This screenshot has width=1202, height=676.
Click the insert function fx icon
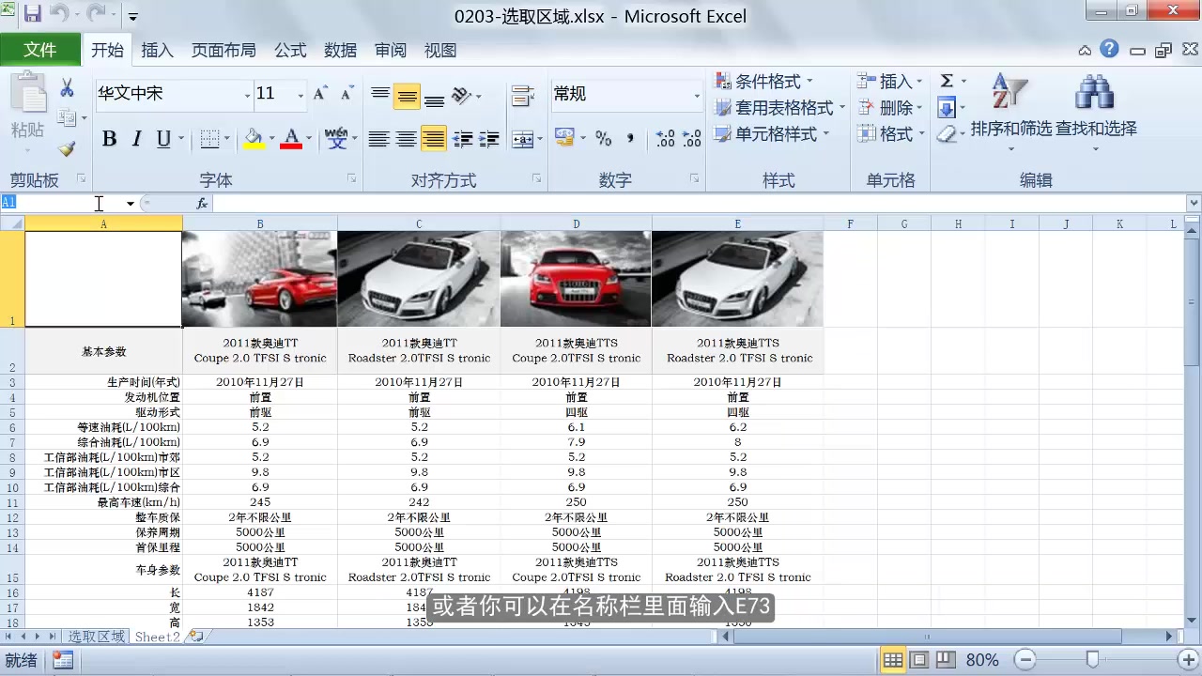[202, 203]
